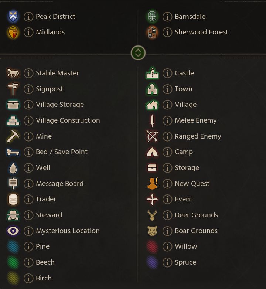Show info for Village Construction
266x289 pixels.
(28, 120)
